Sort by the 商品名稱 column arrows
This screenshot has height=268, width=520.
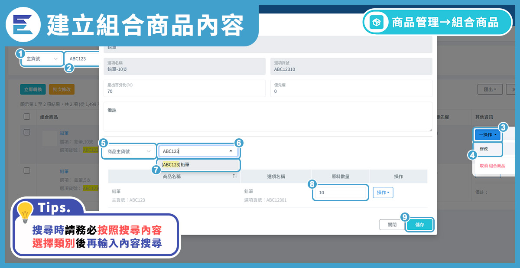pos(234,176)
